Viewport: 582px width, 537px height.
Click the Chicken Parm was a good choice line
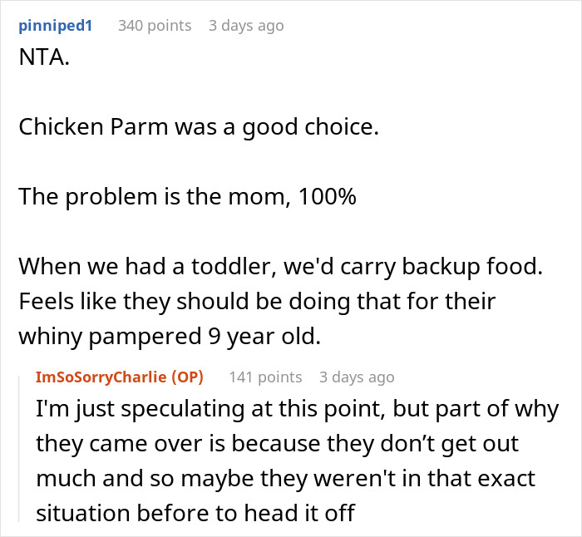point(199,127)
